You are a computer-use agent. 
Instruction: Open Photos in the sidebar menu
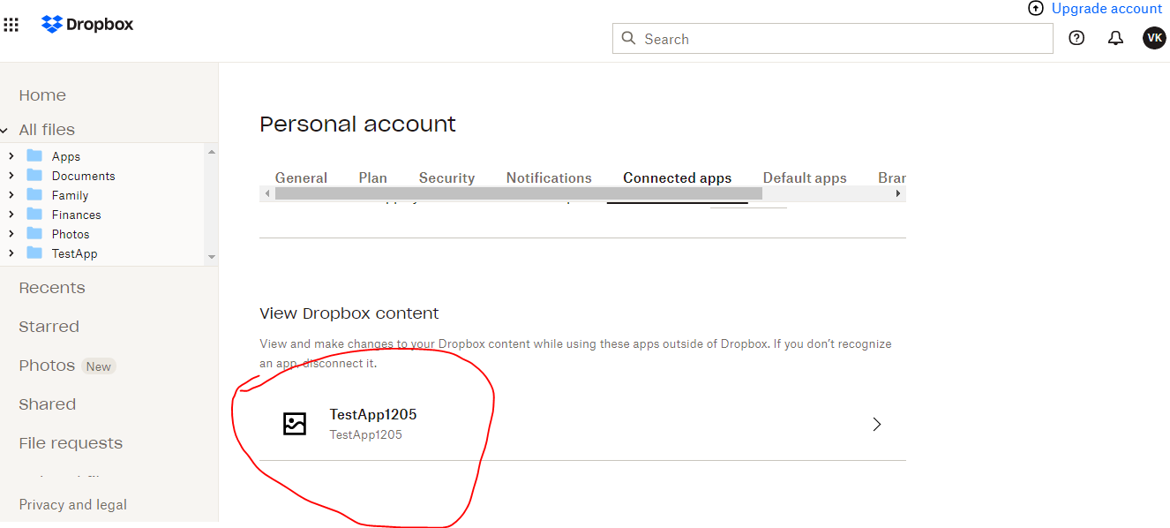(x=47, y=366)
